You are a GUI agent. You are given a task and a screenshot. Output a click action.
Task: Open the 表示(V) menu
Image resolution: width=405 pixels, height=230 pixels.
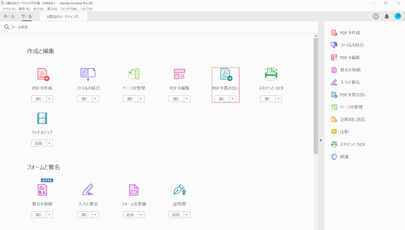(38, 9)
